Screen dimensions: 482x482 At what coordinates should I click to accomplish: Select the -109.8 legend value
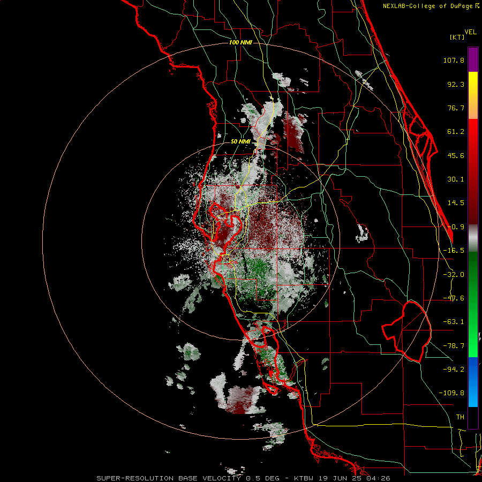pyautogui.click(x=451, y=393)
